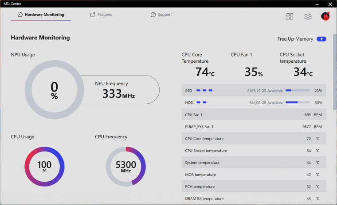Screen dimensions: 337x205
Task: Select the CPU Usage 100% ring gauge
Action: pyautogui.click(x=44, y=167)
